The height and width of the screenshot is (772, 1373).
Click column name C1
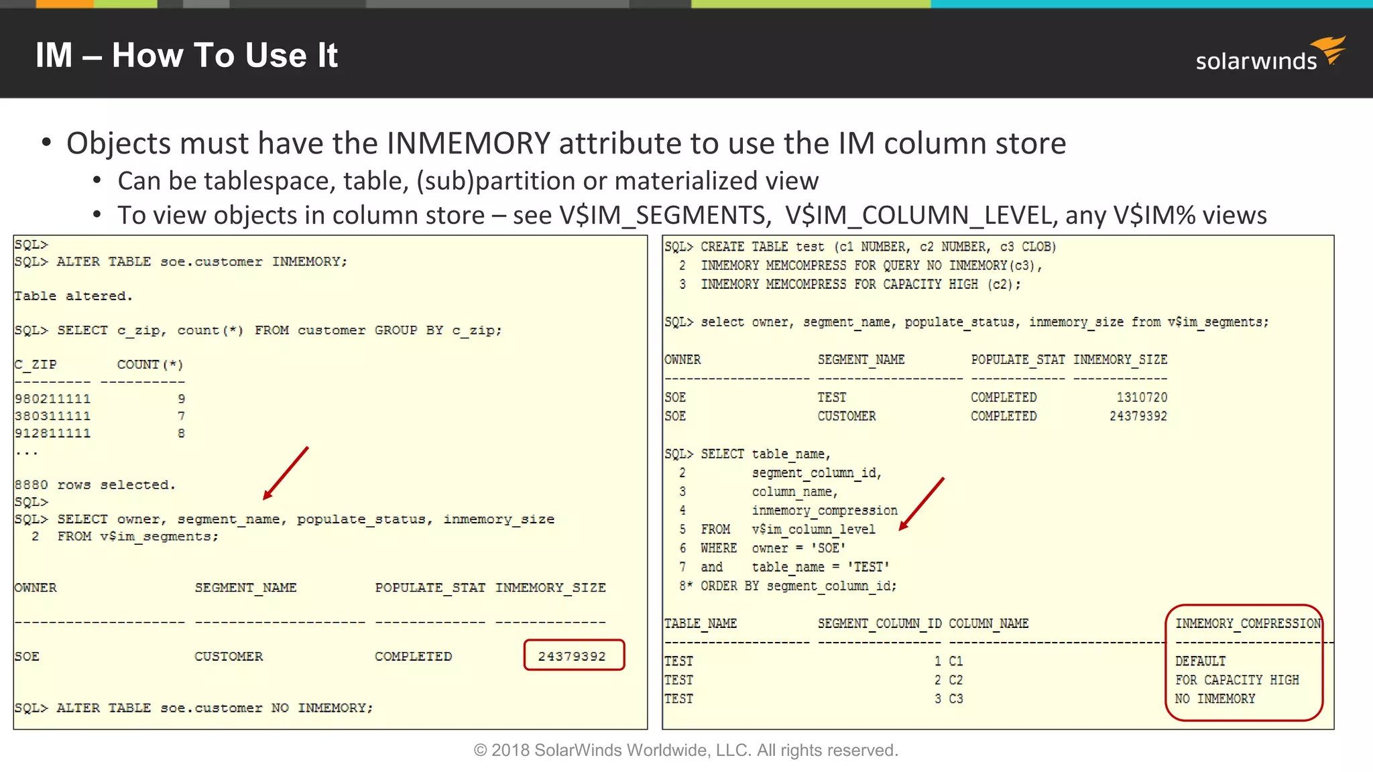click(x=956, y=661)
